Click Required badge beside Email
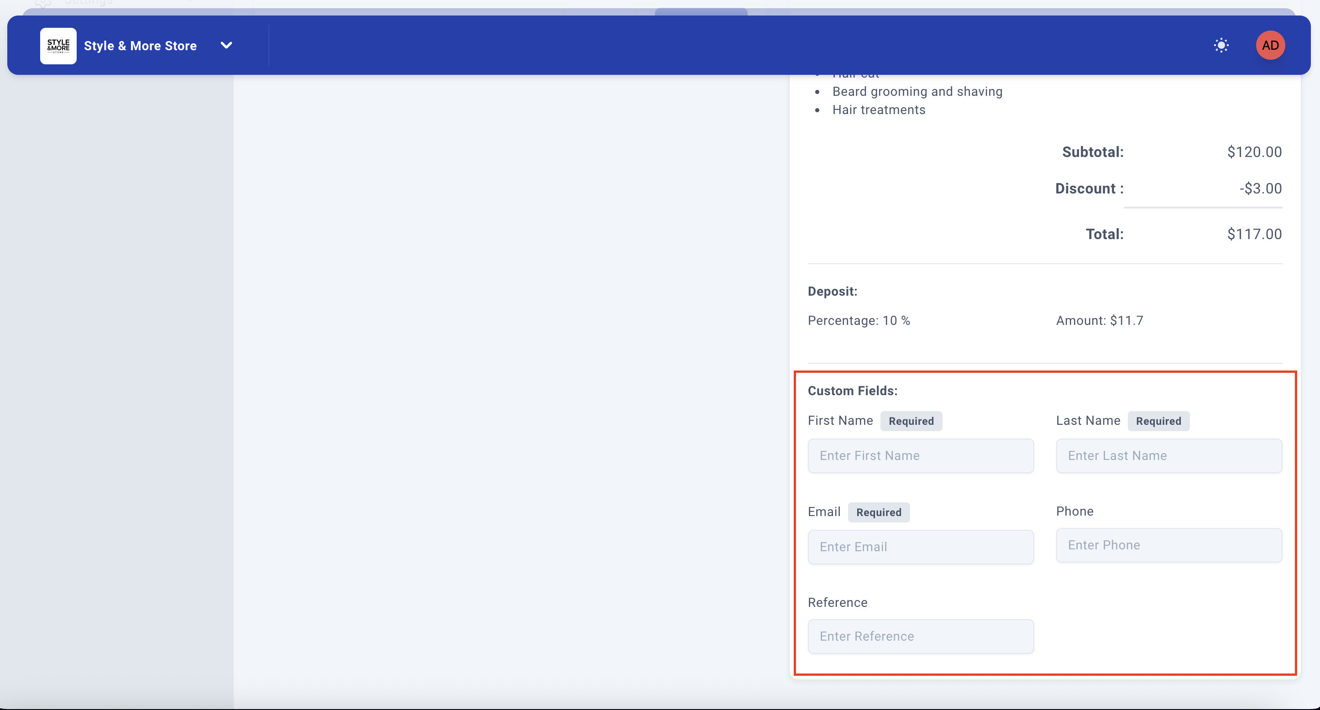 click(878, 512)
